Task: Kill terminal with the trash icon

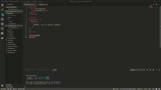Action: point(153,70)
